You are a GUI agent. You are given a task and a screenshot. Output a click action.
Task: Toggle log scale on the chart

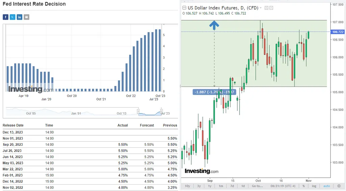314,186
